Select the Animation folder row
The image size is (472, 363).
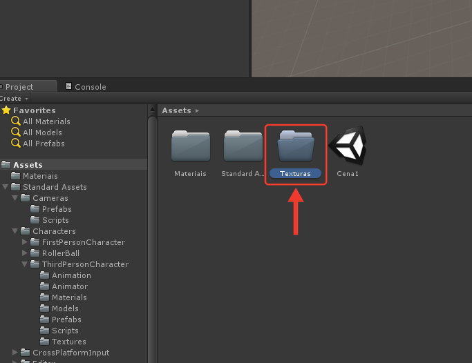(71, 275)
